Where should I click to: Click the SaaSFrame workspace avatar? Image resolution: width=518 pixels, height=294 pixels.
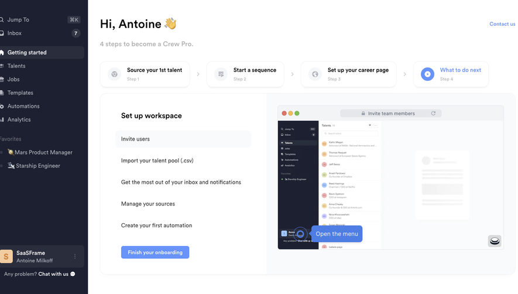pyautogui.click(x=6, y=257)
